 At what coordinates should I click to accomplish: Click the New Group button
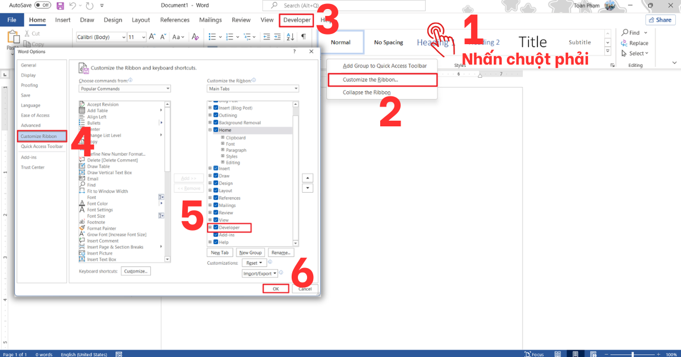coord(250,253)
